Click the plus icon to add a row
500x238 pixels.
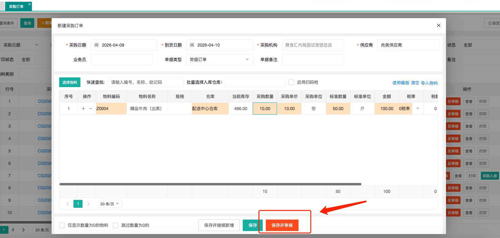pyautogui.click(x=83, y=109)
